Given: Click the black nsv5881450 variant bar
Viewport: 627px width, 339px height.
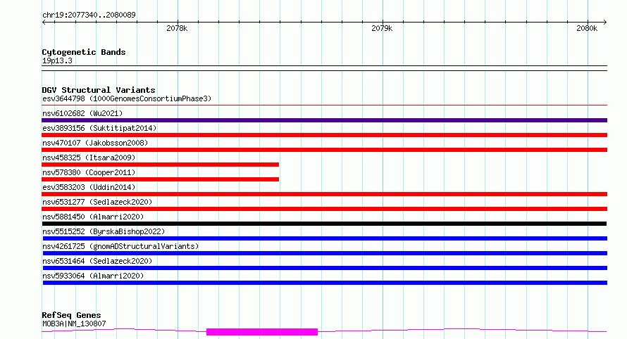Looking at the screenshot, I should pyautogui.click(x=324, y=224).
